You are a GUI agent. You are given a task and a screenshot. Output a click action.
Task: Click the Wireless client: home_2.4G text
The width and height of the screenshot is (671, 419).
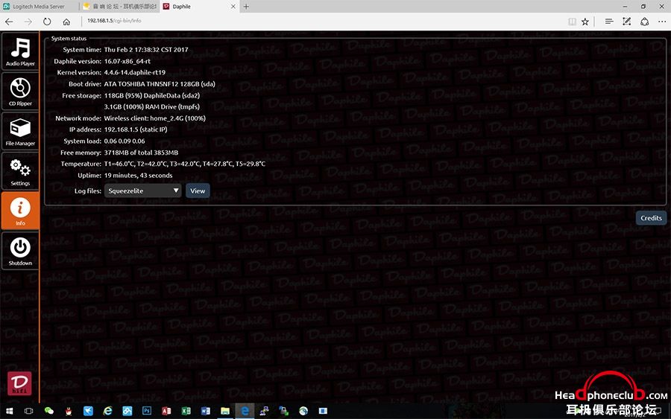point(155,118)
